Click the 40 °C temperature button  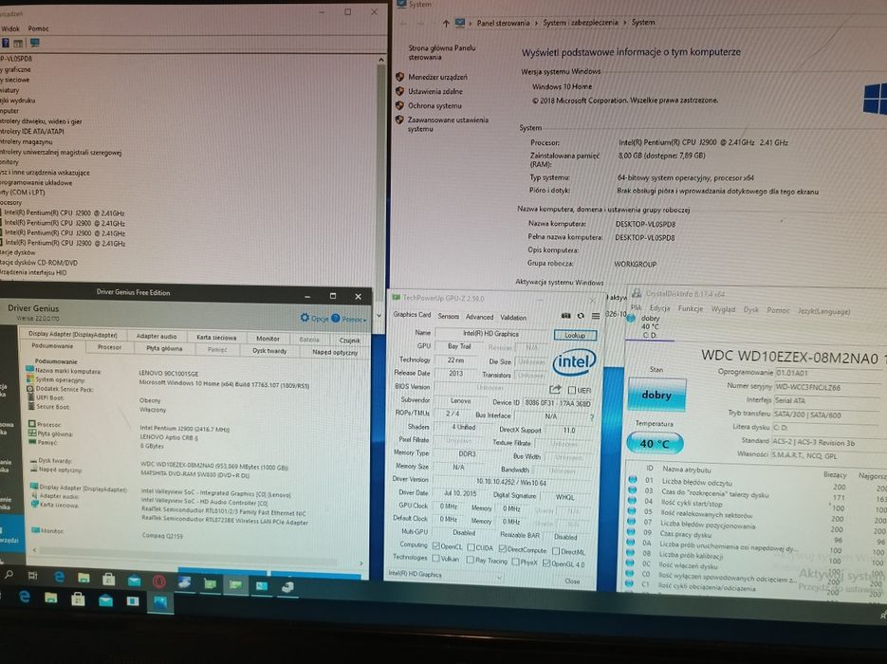tap(655, 443)
